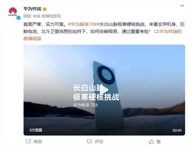Expand the post options chevron
The width and height of the screenshot is (189, 146).
point(182,6)
